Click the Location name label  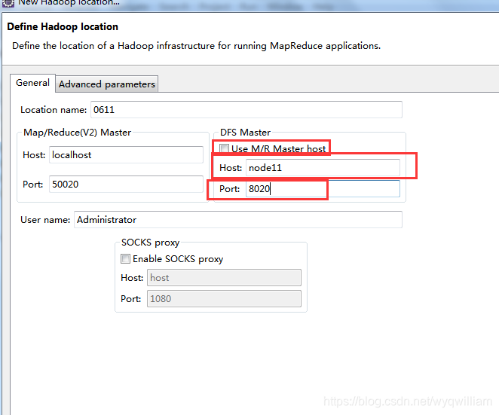click(x=54, y=110)
